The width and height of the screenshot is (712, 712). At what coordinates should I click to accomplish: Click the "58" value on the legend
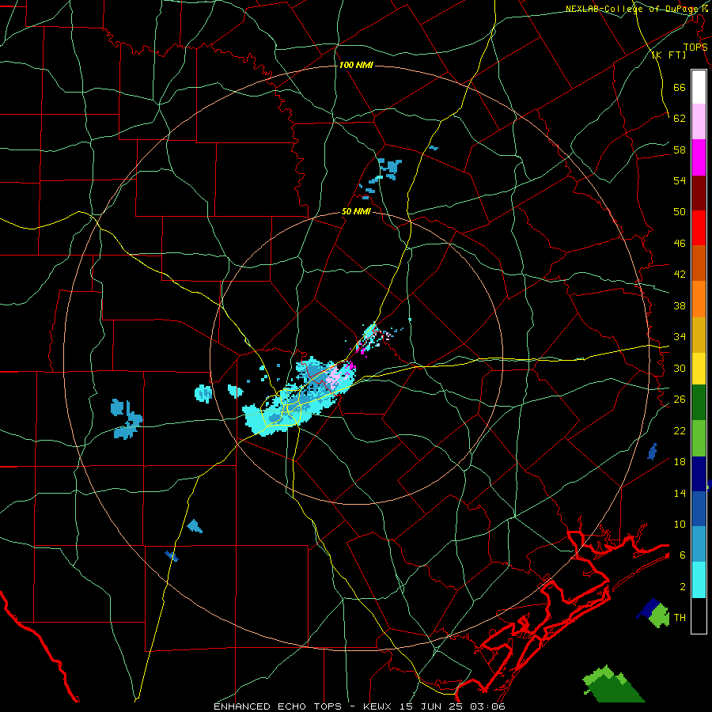click(x=680, y=150)
